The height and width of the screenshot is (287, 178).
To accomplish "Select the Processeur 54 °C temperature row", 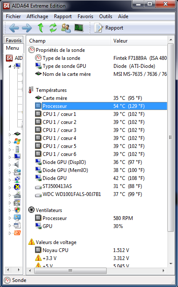I will point(101,106).
